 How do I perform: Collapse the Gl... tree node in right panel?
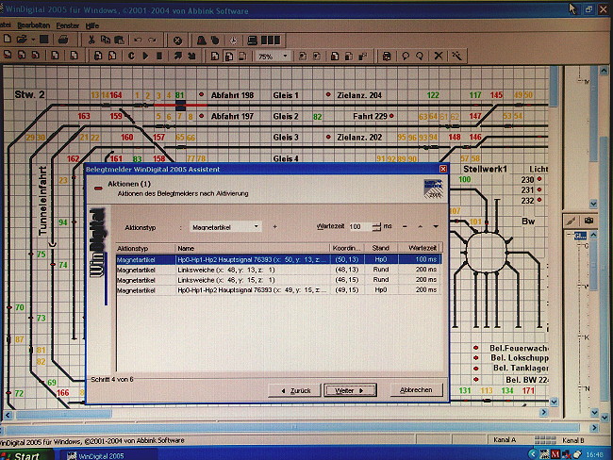[x=569, y=235]
